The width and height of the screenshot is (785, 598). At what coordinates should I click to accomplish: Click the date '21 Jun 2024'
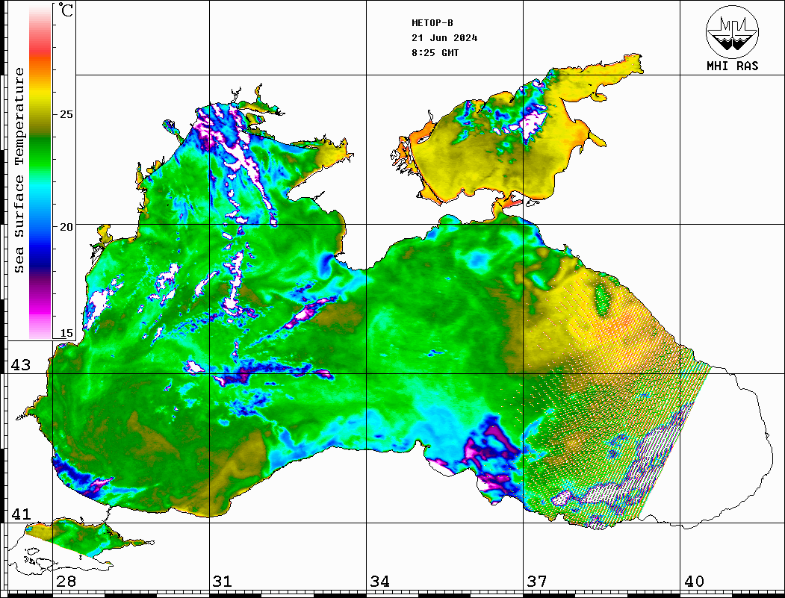coord(444,38)
